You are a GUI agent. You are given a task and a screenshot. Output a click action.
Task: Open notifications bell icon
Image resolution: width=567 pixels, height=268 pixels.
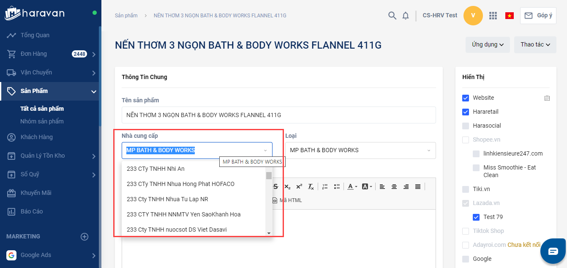(x=406, y=16)
